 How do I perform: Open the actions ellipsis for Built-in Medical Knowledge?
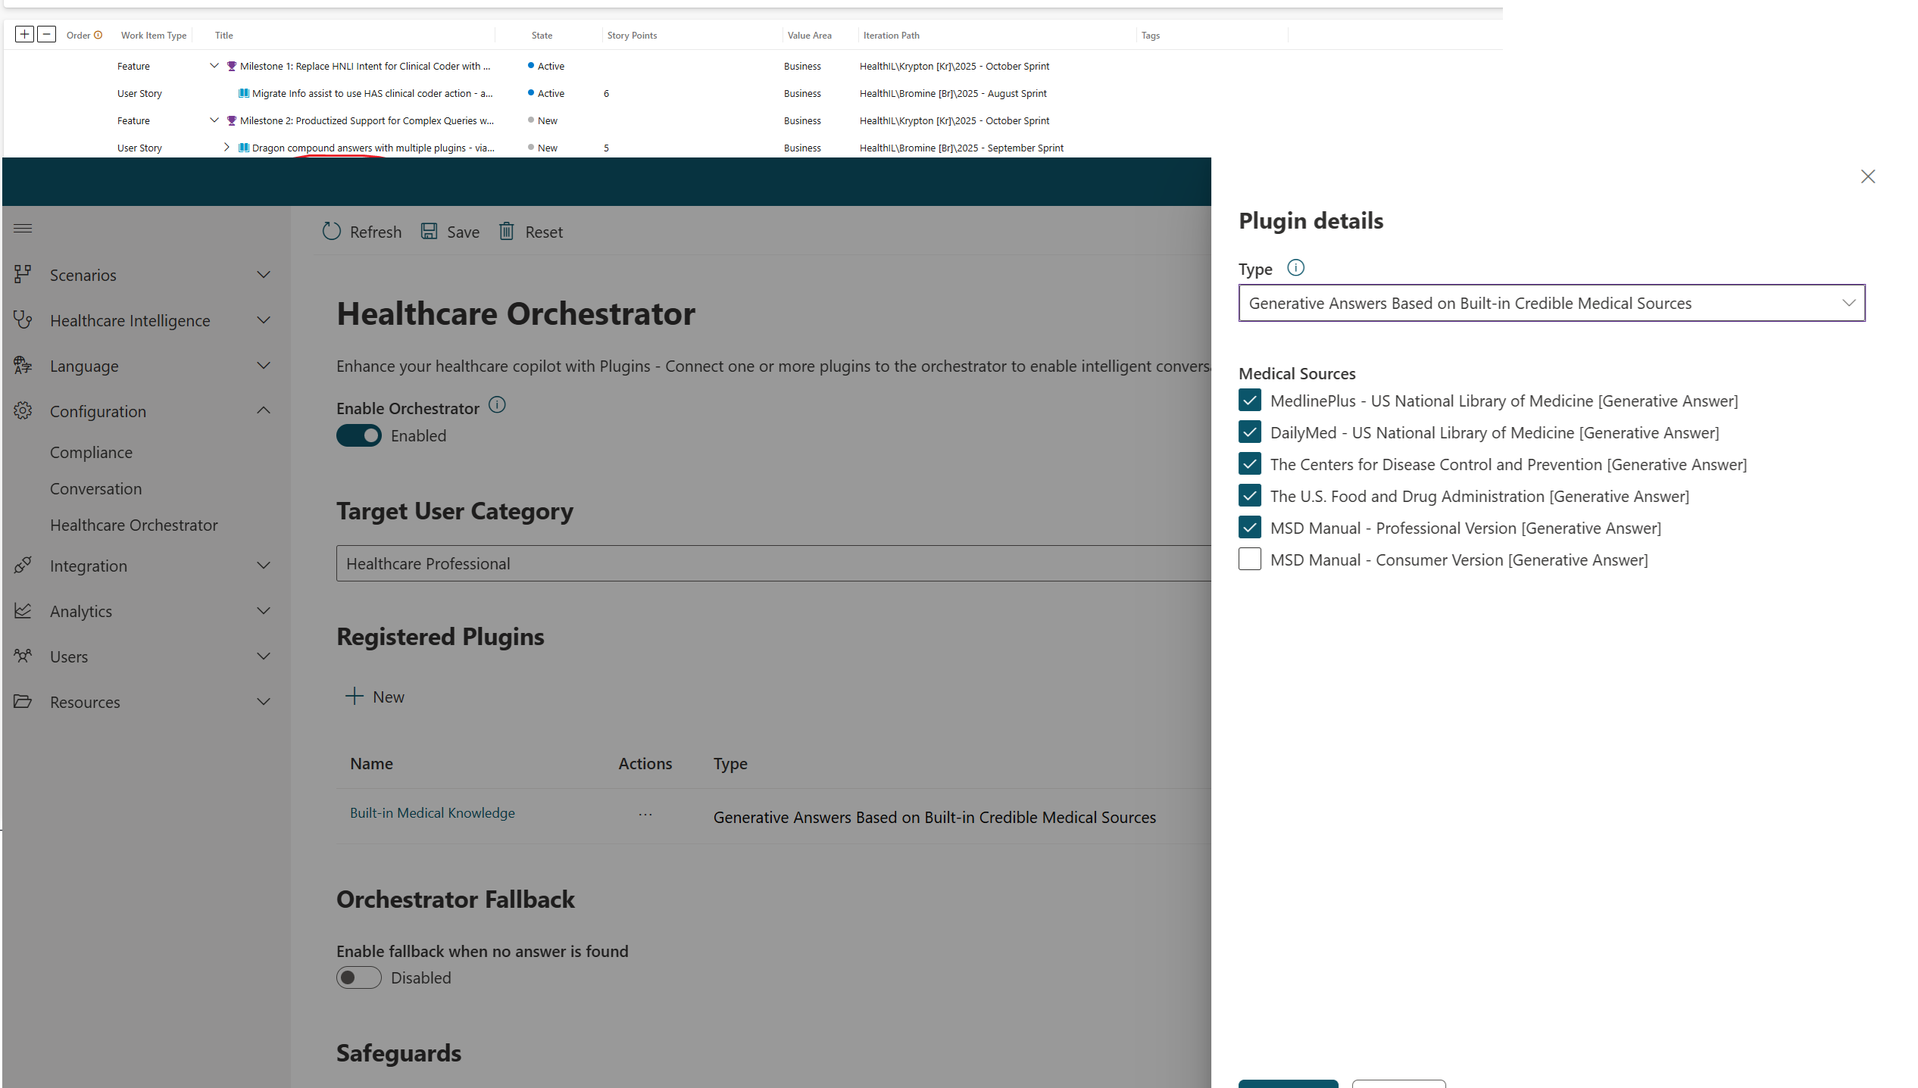click(645, 813)
